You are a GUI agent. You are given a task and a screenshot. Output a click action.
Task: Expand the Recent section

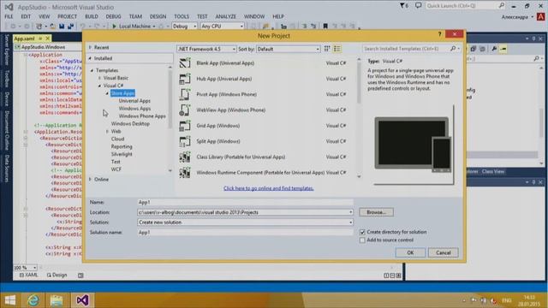pyautogui.click(x=90, y=47)
